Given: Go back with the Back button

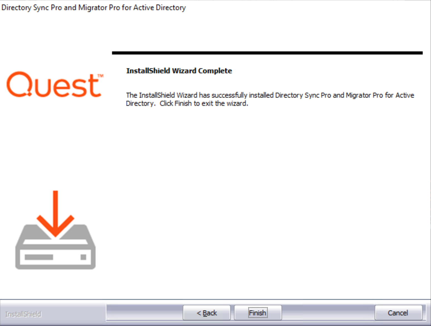Looking at the screenshot, I should [207, 313].
